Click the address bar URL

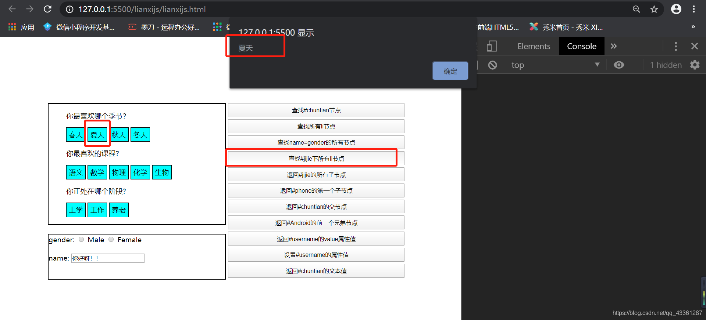pyautogui.click(x=142, y=9)
